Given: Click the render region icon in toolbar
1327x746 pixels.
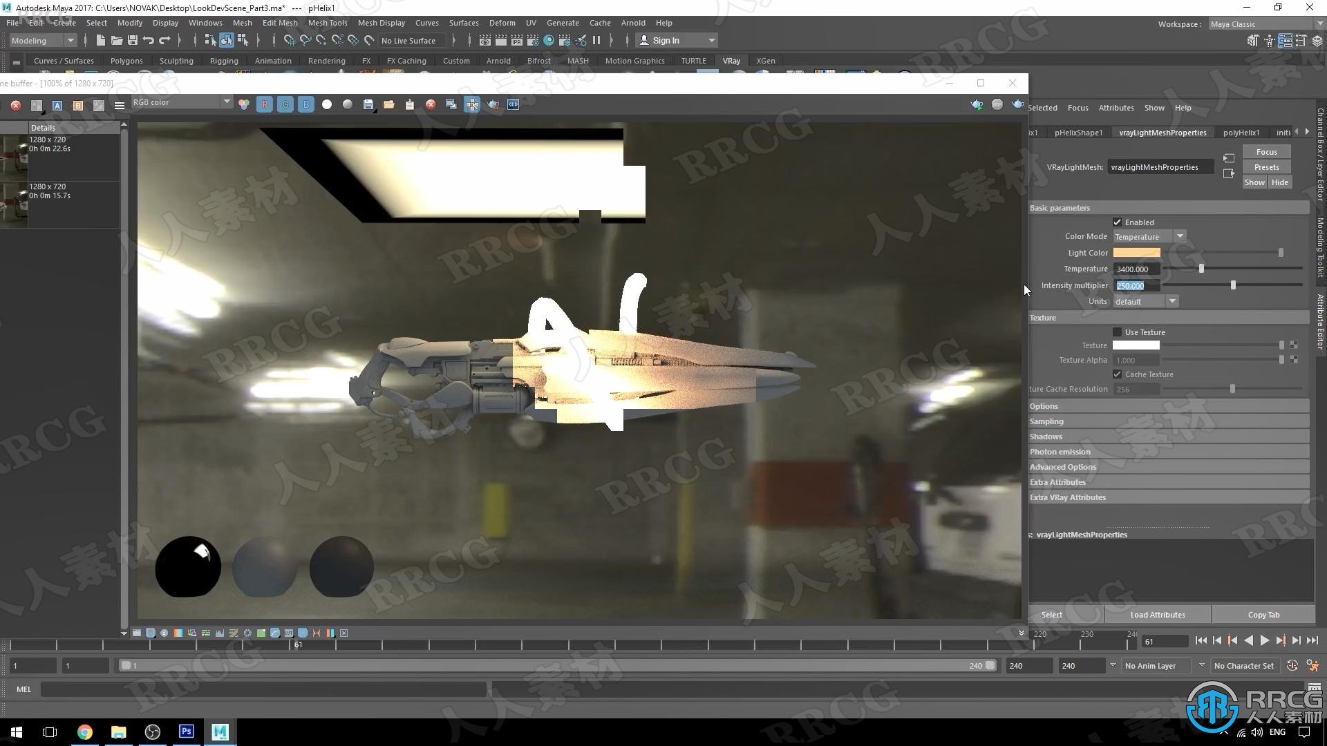Looking at the screenshot, I should tap(450, 103).
